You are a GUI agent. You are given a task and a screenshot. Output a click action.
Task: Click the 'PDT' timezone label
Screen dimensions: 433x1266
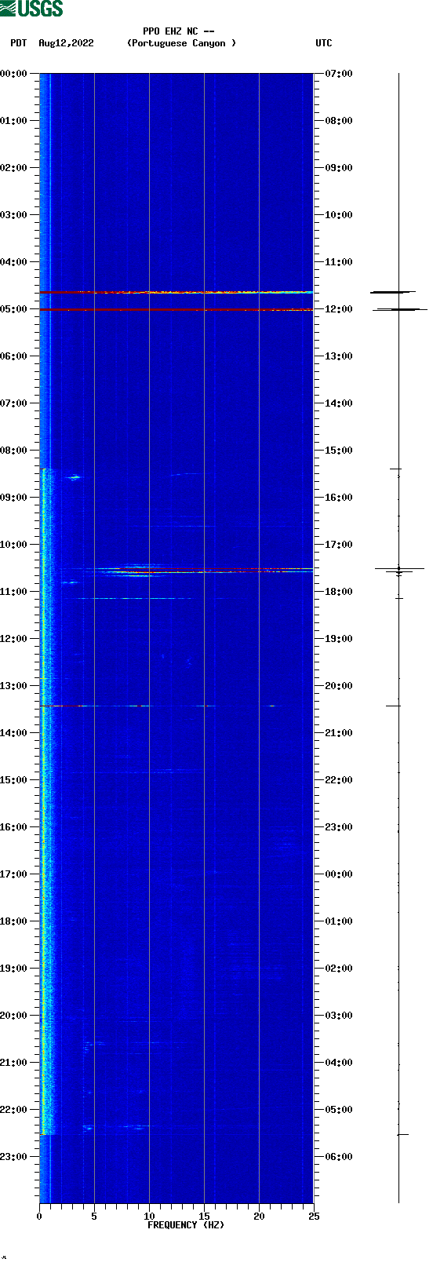coord(19,43)
